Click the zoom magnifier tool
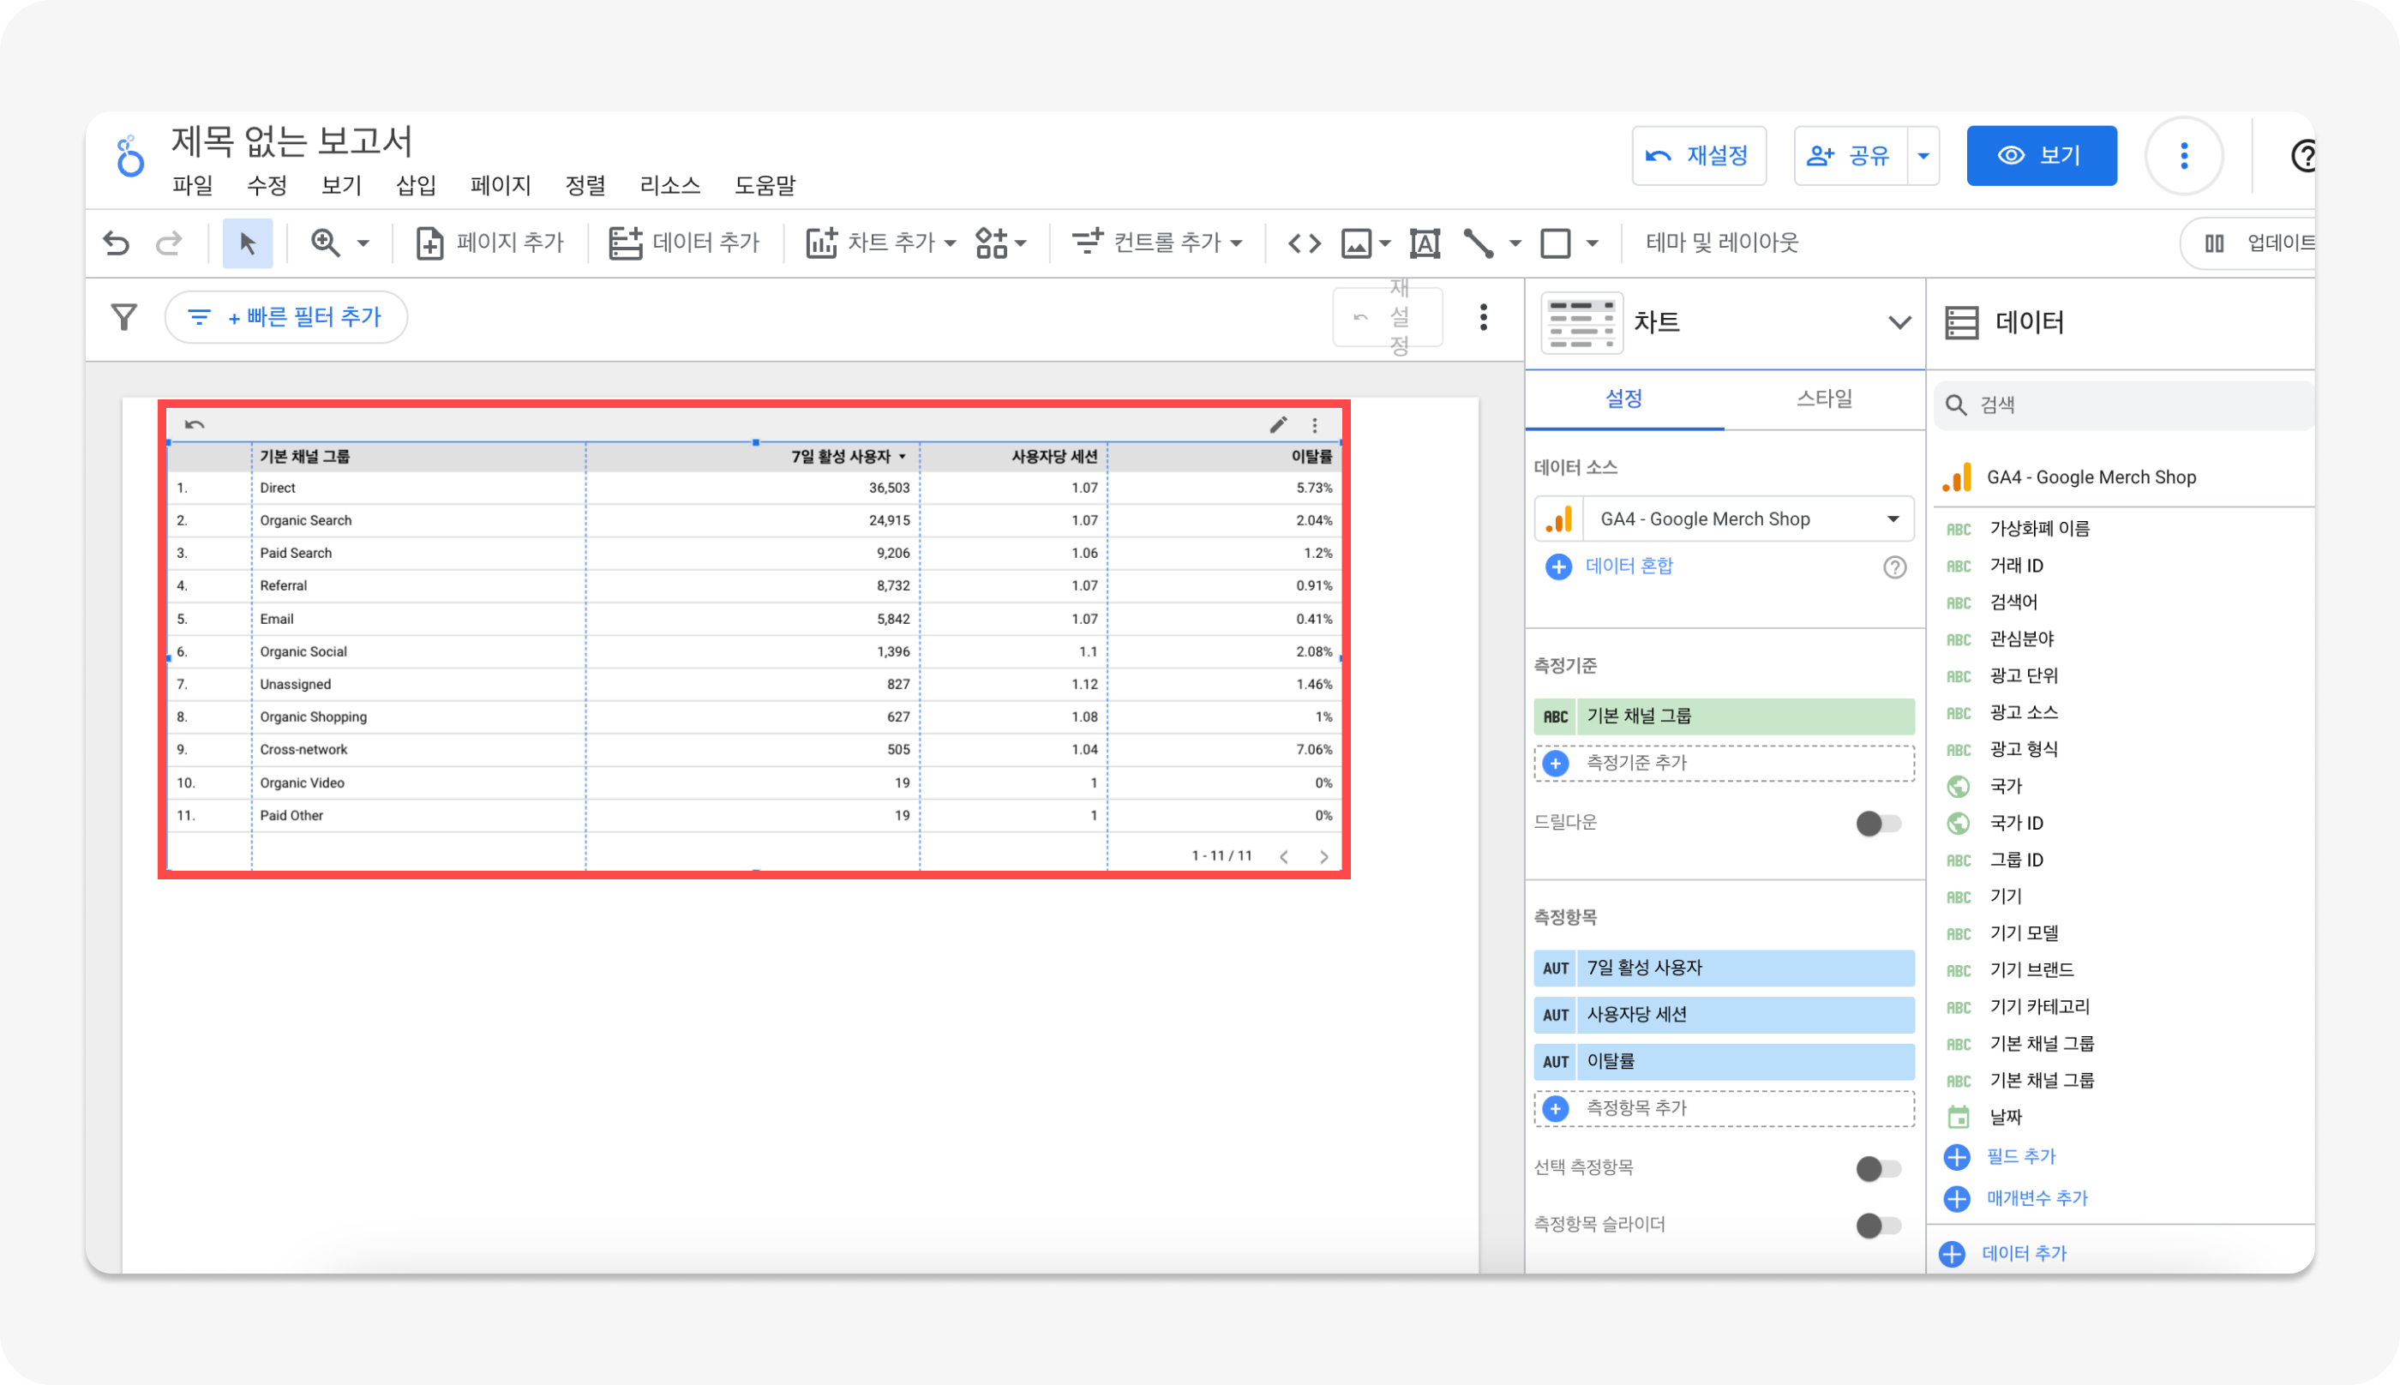Screen dimensions: 2400x1385 [327, 243]
